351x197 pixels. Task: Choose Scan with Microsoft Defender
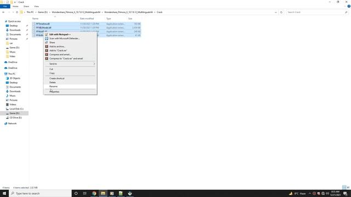(x=65, y=38)
